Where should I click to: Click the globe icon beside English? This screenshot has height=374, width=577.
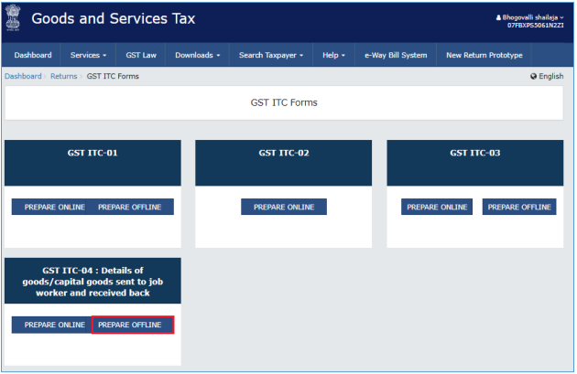534,77
